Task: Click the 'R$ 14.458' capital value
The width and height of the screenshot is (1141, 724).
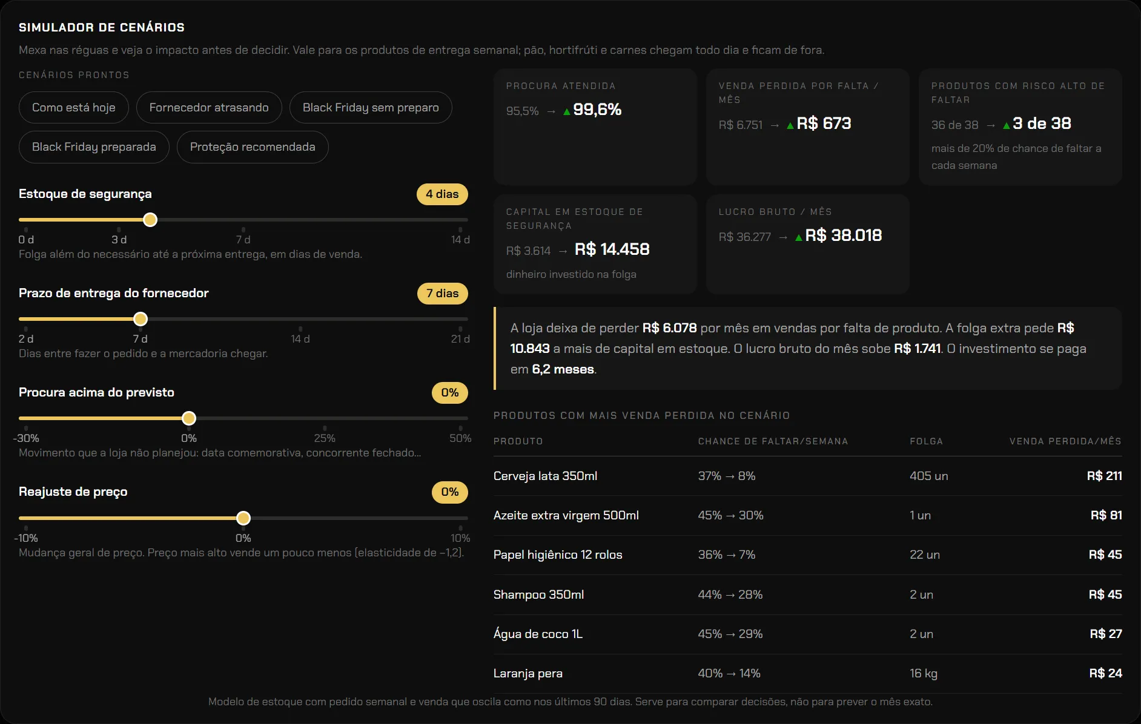Action: click(612, 249)
